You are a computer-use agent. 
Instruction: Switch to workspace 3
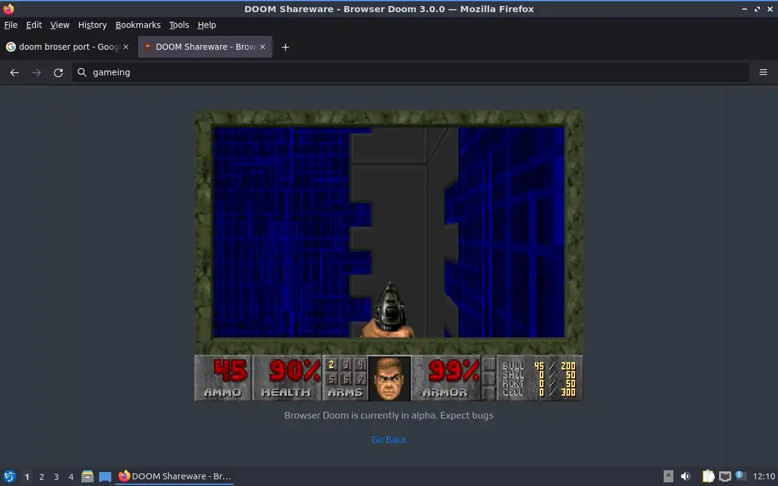pyautogui.click(x=56, y=477)
